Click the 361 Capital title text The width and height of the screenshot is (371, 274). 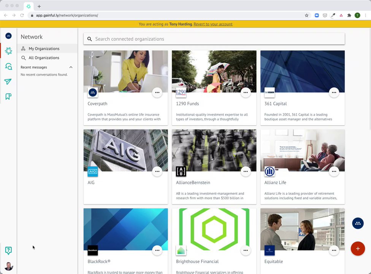276,104
